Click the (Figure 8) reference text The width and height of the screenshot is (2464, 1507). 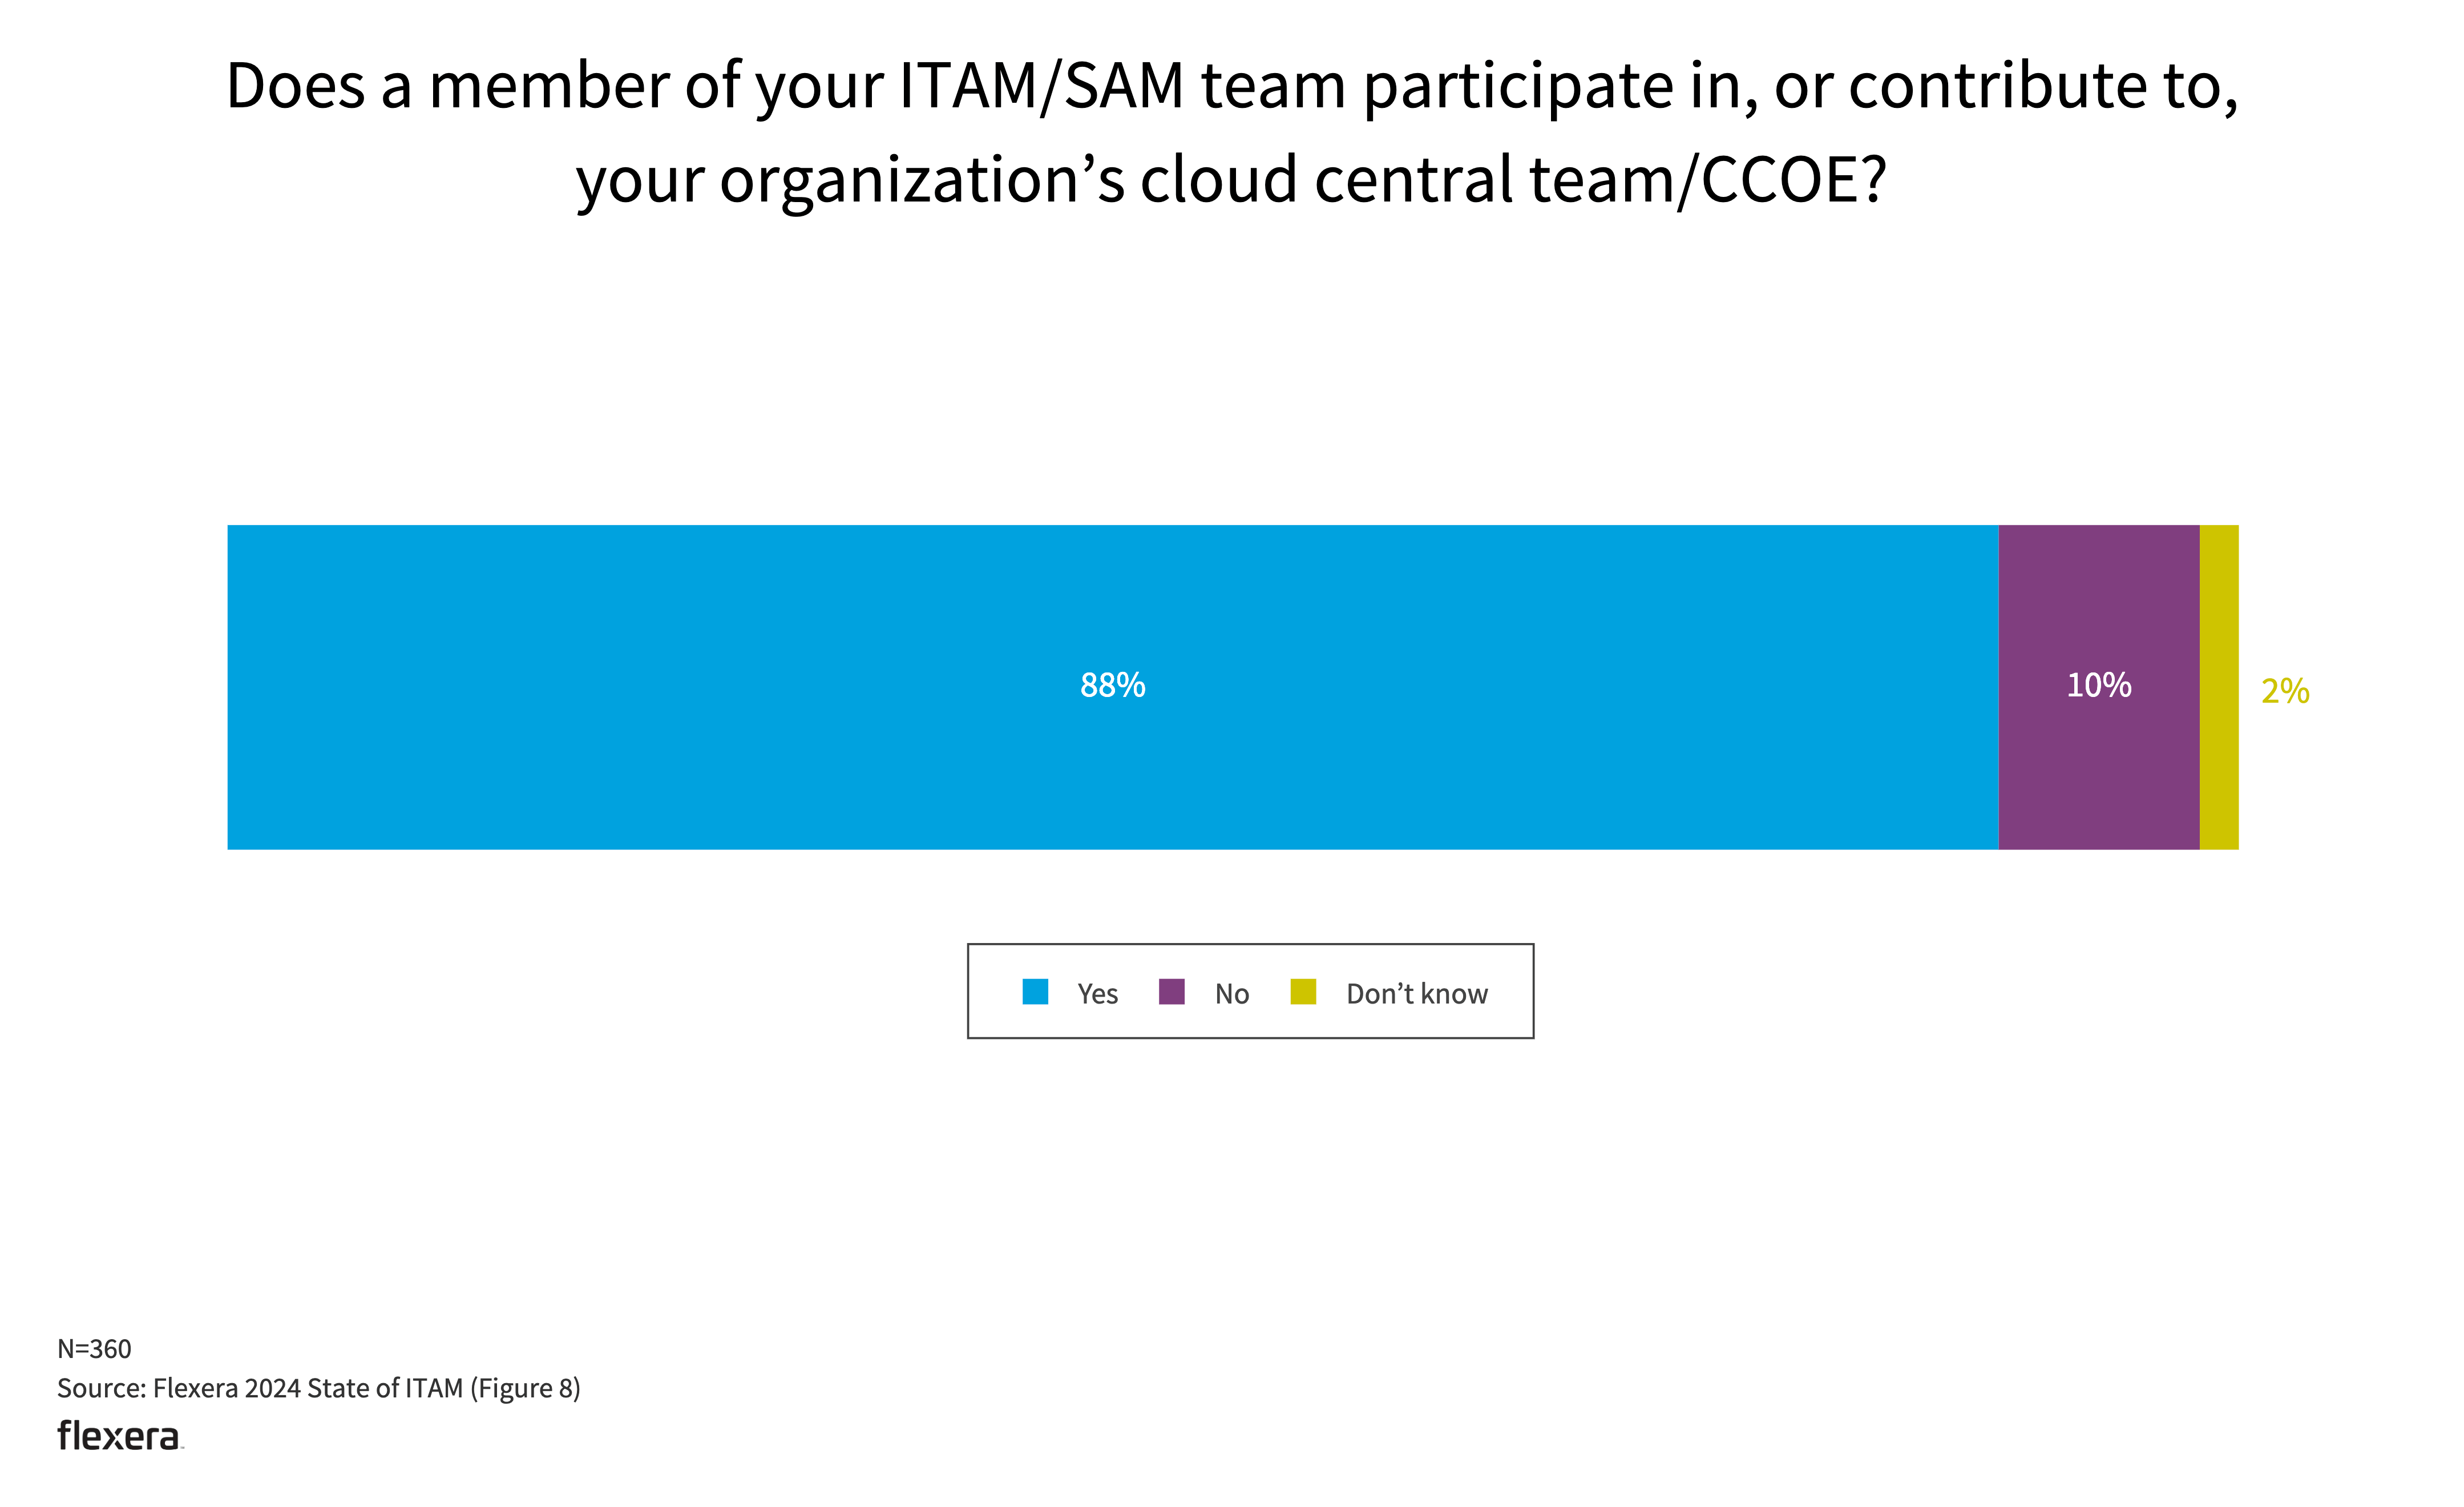pyautogui.click(x=525, y=1388)
